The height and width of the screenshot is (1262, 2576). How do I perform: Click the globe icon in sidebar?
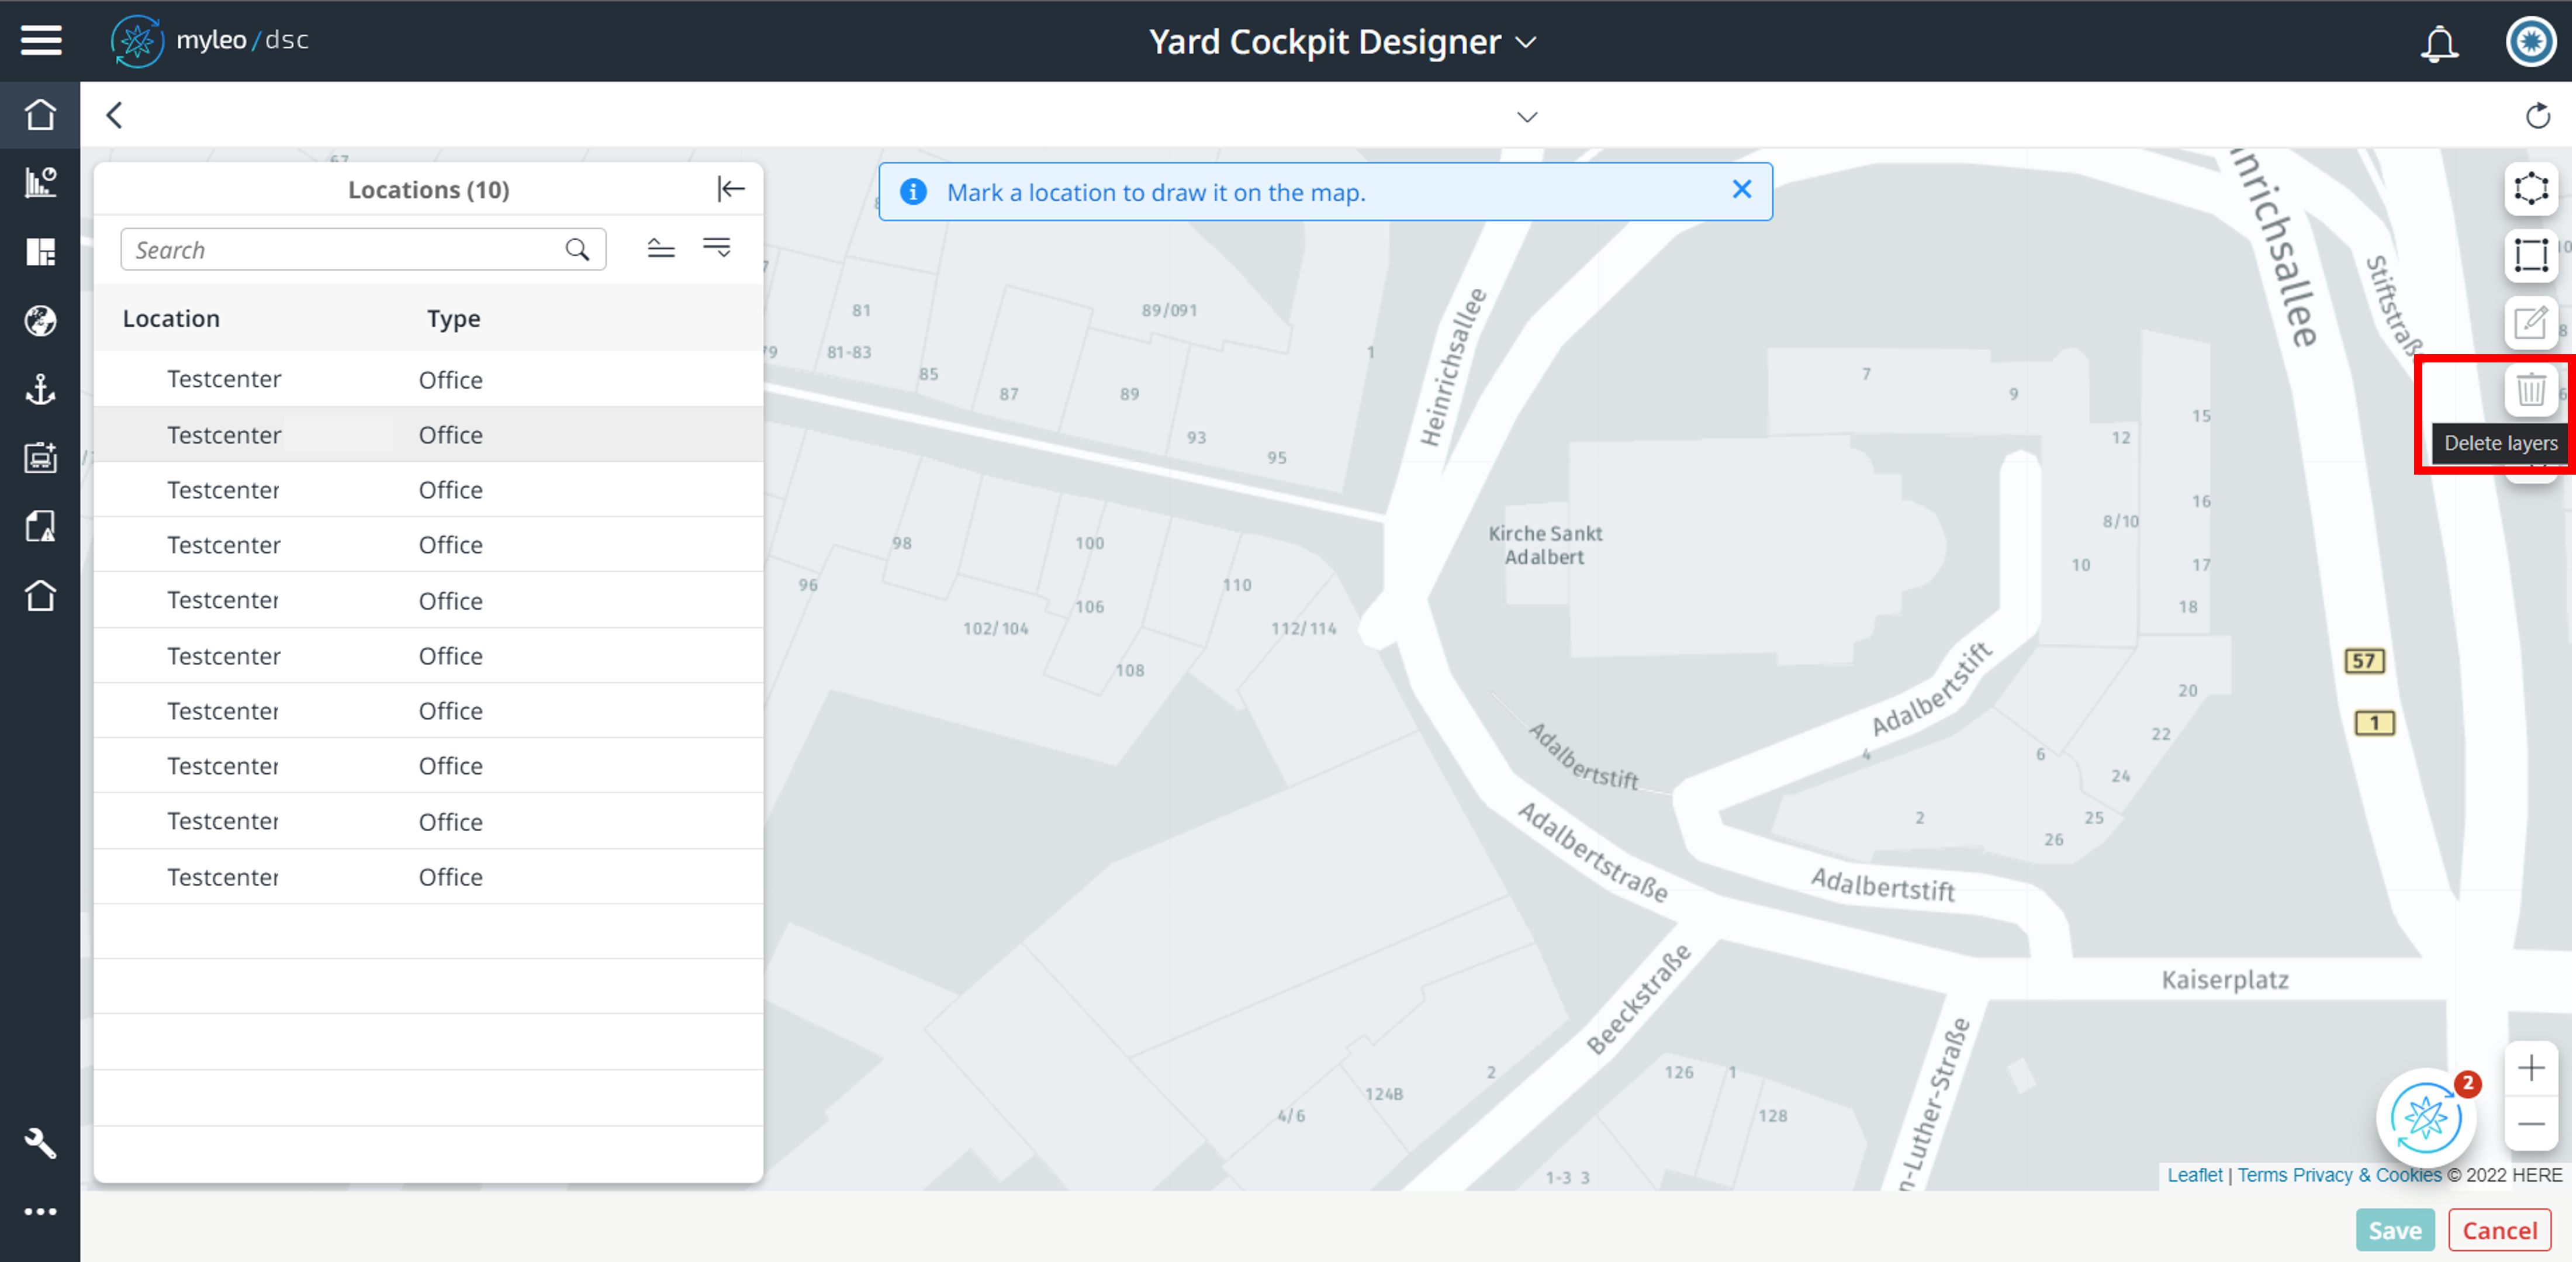(40, 321)
